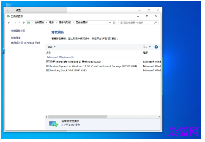Select 程序 breadcrumb segment
This screenshot has height=142, width=205.
click(x=51, y=23)
